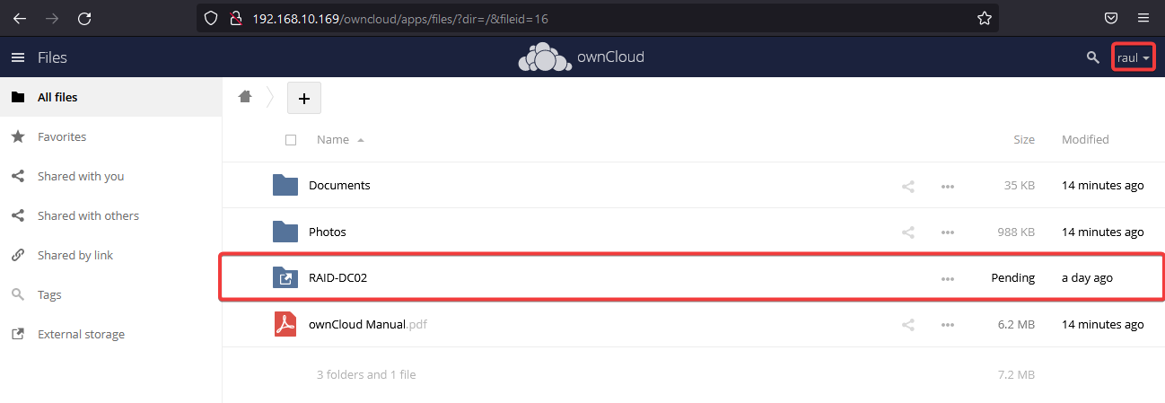The height and width of the screenshot is (403, 1165).
Task: Share the ownCloud Manual PDF
Action: click(x=908, y=325)
